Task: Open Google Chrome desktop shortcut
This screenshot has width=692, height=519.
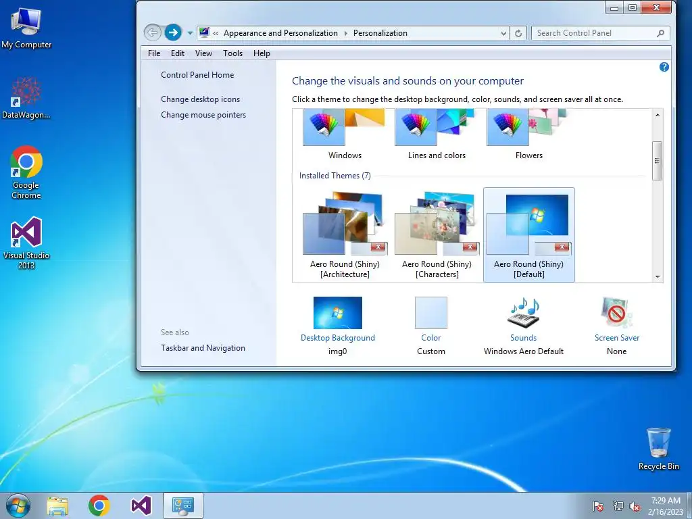Action: click(26, 172)
